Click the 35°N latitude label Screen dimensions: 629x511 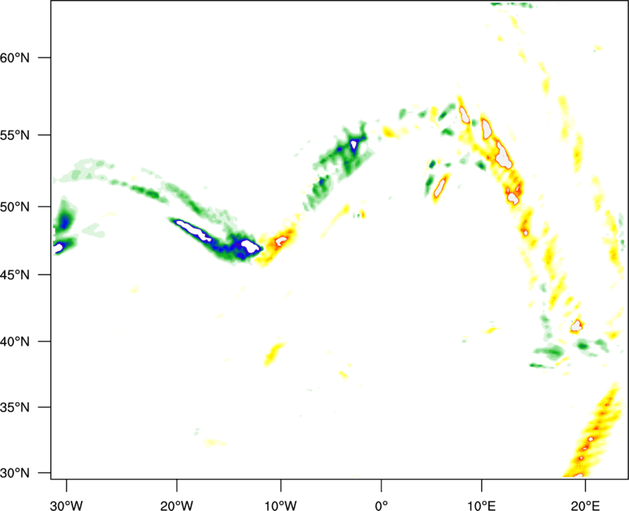[15, 407]
